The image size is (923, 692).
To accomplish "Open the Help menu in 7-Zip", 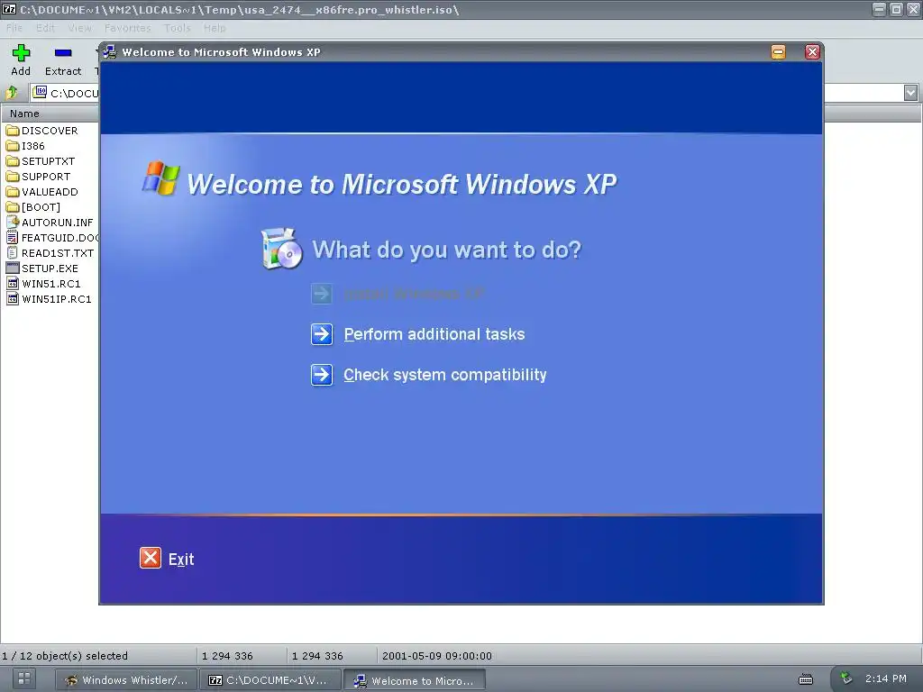I will coord(215,28).
